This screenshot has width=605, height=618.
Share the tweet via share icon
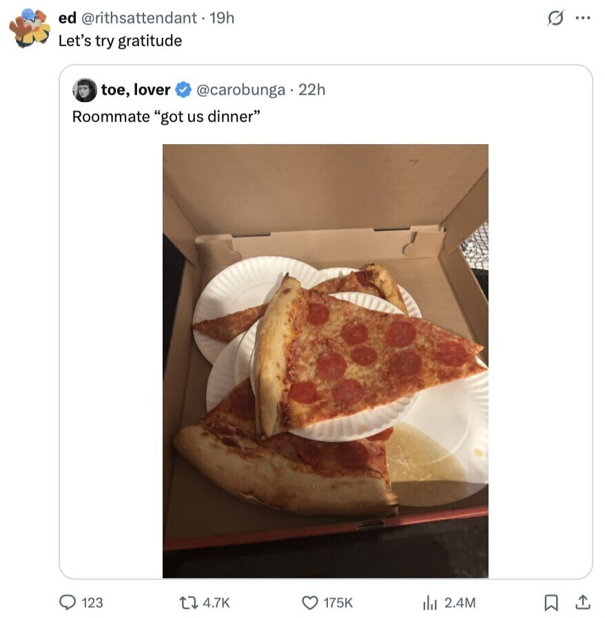pyautogui.click(x=582, y=602)
